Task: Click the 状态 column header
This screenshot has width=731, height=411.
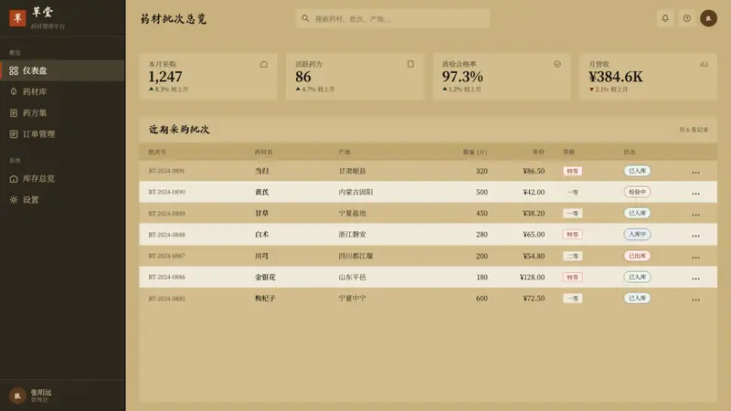Action: (x=630, y=152)
